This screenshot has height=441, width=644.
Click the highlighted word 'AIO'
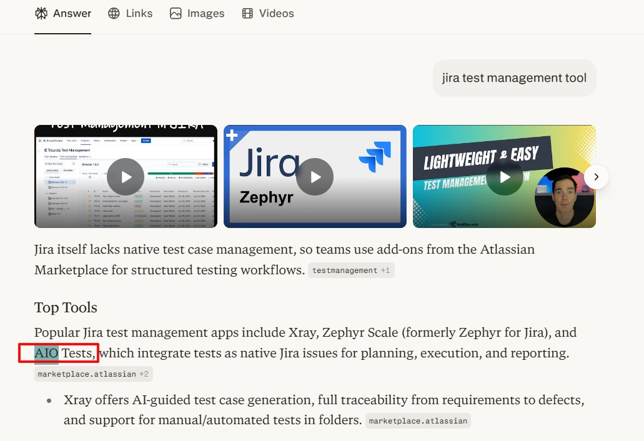click(x=46, y=353)
